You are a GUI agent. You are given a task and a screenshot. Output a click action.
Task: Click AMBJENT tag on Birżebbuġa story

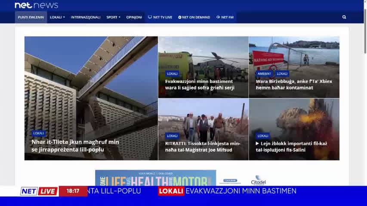point(264,73)
